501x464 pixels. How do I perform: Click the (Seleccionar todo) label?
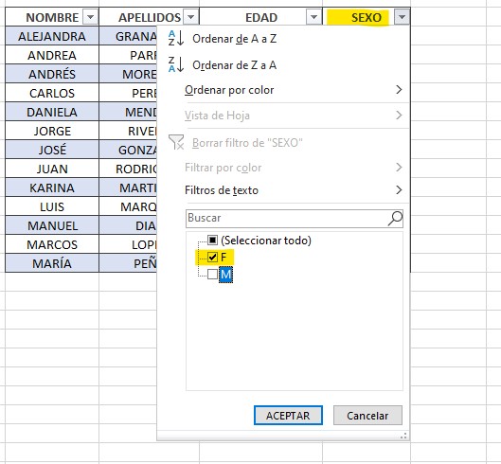coord(266,241)
